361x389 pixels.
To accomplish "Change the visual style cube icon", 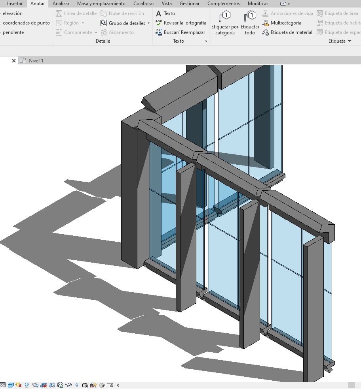I will point(11,385).
